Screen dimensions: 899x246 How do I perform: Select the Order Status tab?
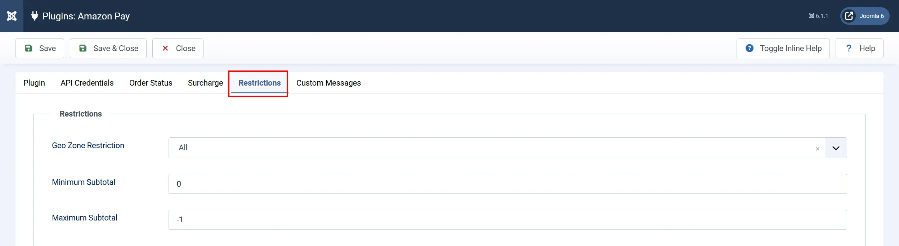coord(151,83)
